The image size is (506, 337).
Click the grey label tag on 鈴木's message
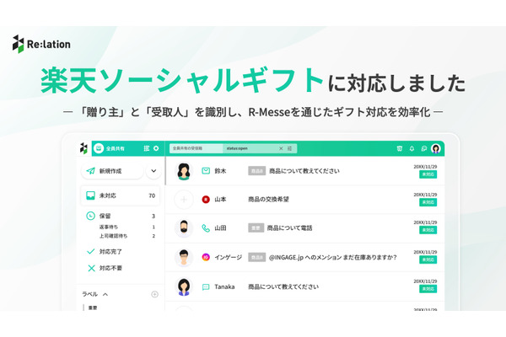point(257,171)
